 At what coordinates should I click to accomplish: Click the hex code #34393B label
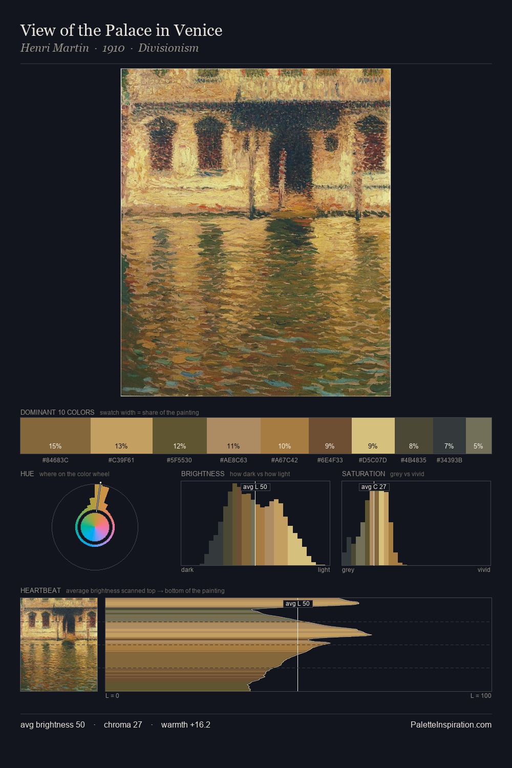click(450, 460)
